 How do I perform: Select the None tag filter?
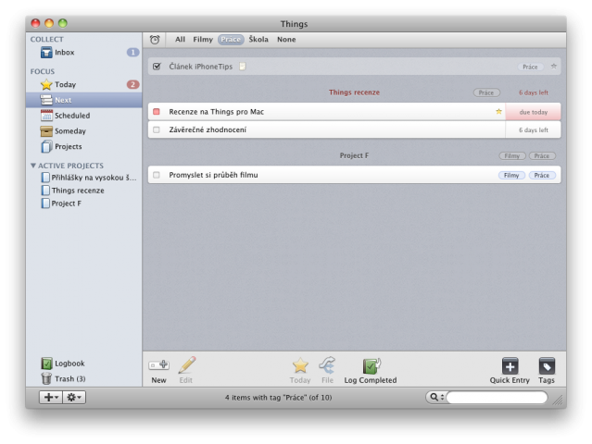[286, 39]
